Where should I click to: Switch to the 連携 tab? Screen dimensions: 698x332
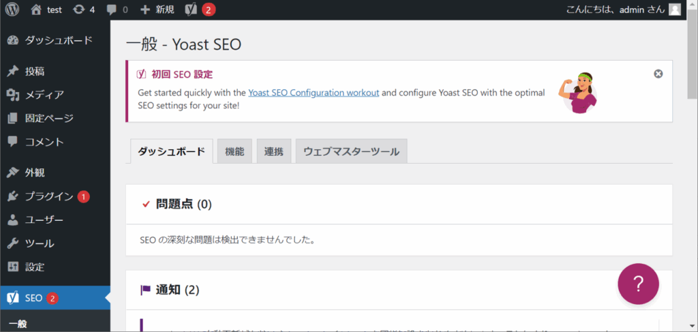pos(274,151)
